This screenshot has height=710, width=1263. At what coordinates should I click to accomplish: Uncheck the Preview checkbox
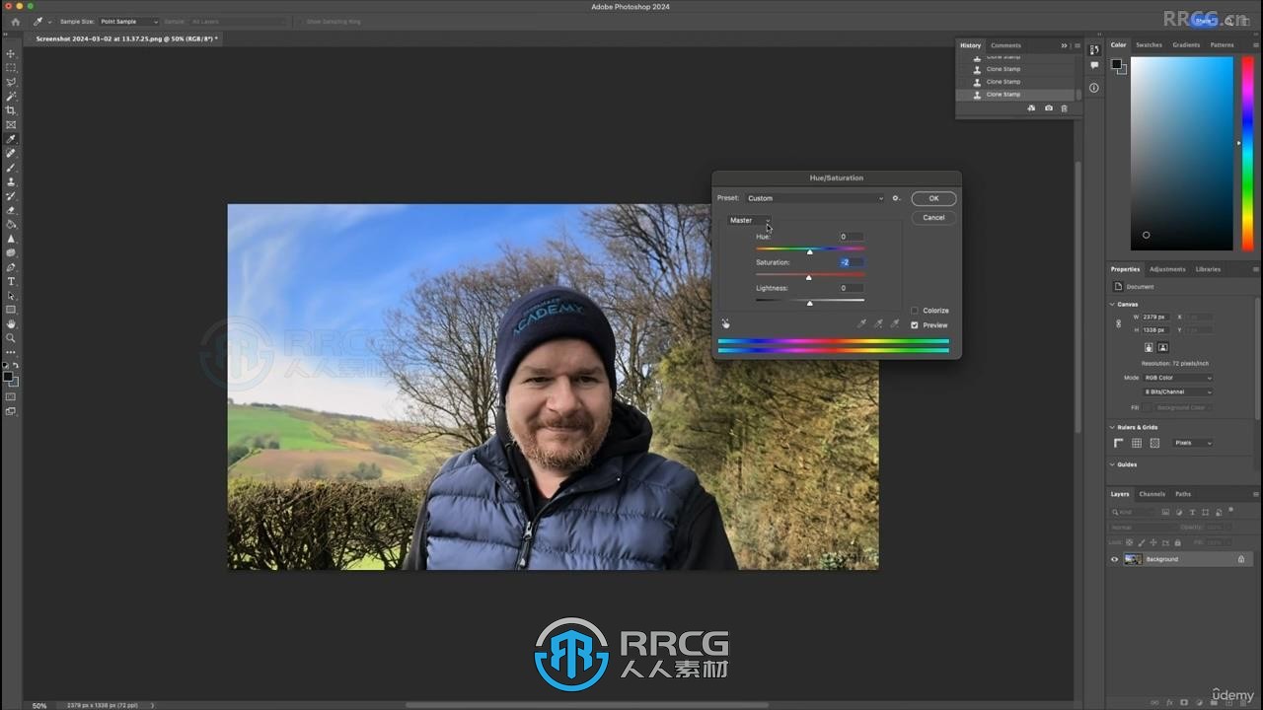(x=915, y=325)
